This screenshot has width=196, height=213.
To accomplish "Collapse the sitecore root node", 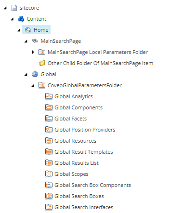I will 5,8.
